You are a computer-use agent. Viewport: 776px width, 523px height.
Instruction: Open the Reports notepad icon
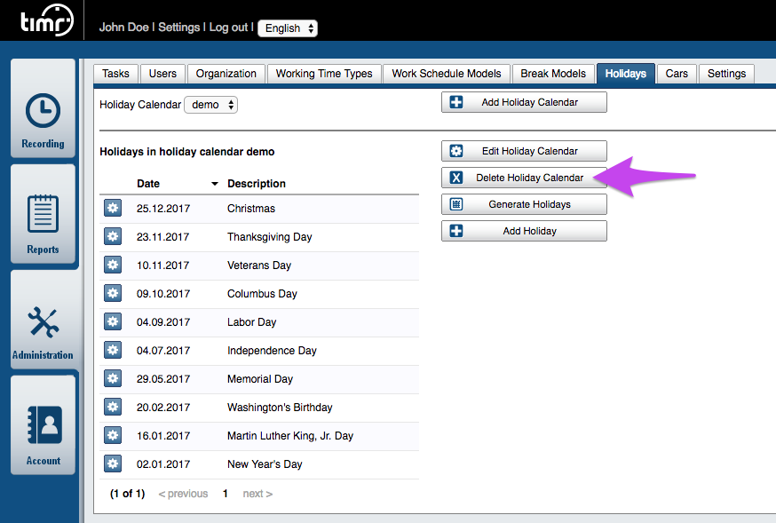pyautogui.click(x=43, y=214)
